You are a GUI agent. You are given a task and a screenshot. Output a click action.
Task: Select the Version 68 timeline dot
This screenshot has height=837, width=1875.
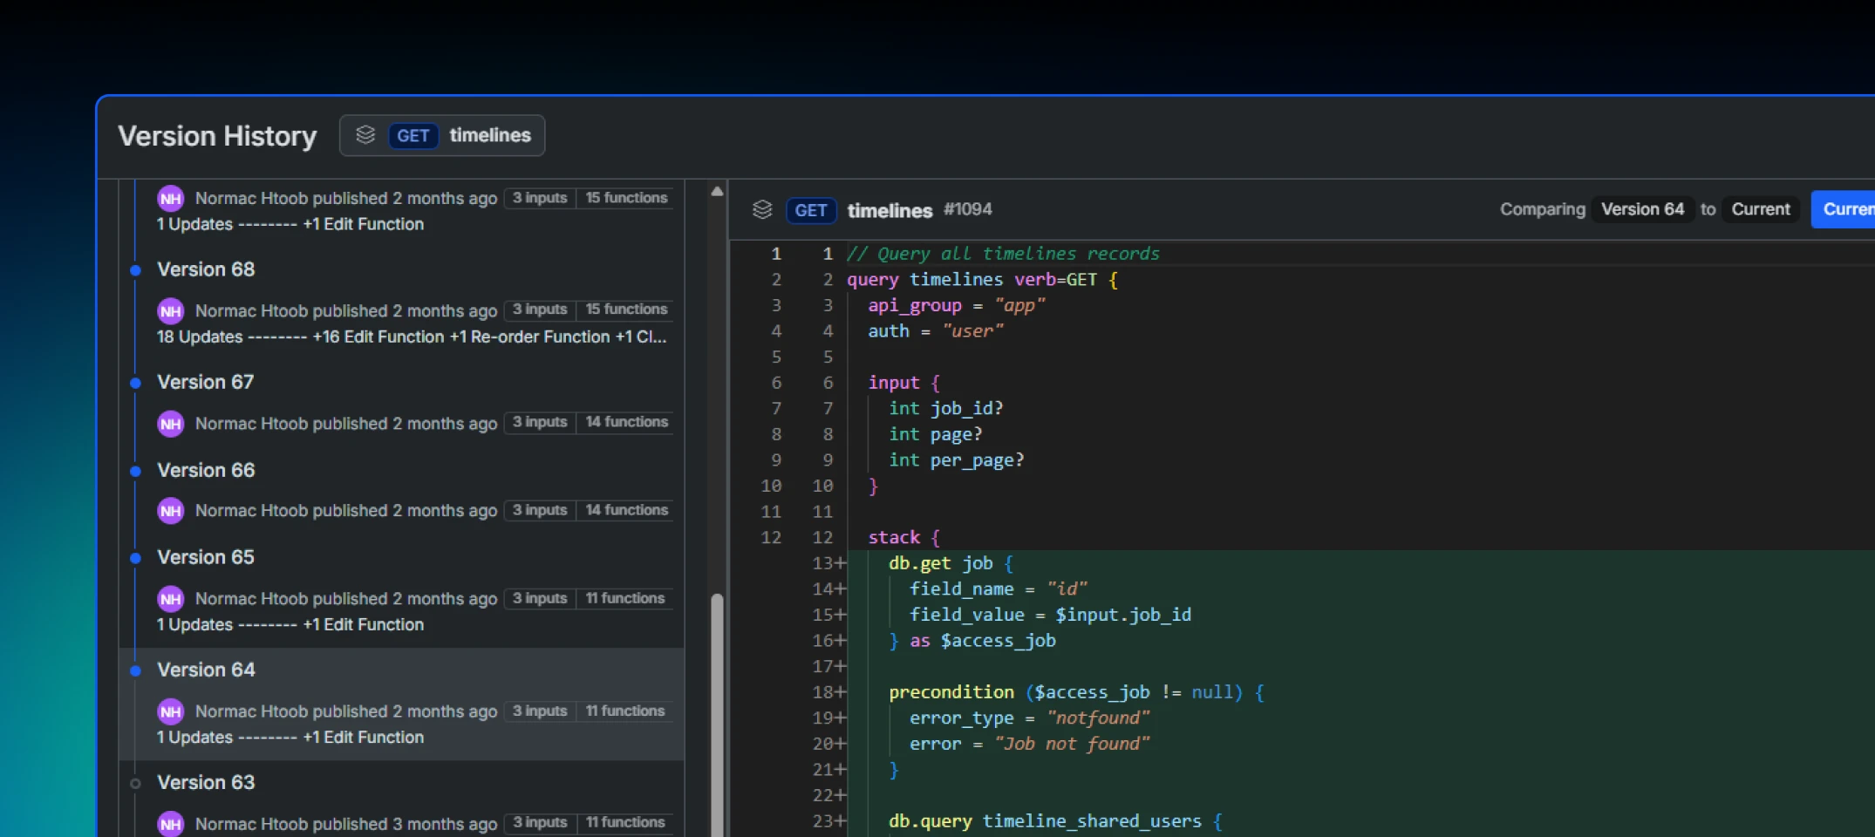[135, 270]
